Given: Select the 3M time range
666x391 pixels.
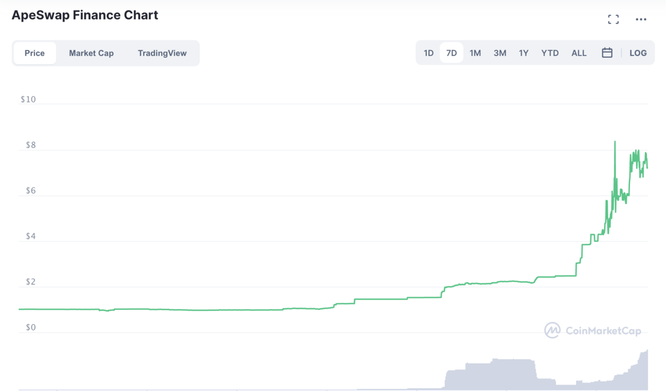Looking at the screenshot, I should tap(500, 53).
